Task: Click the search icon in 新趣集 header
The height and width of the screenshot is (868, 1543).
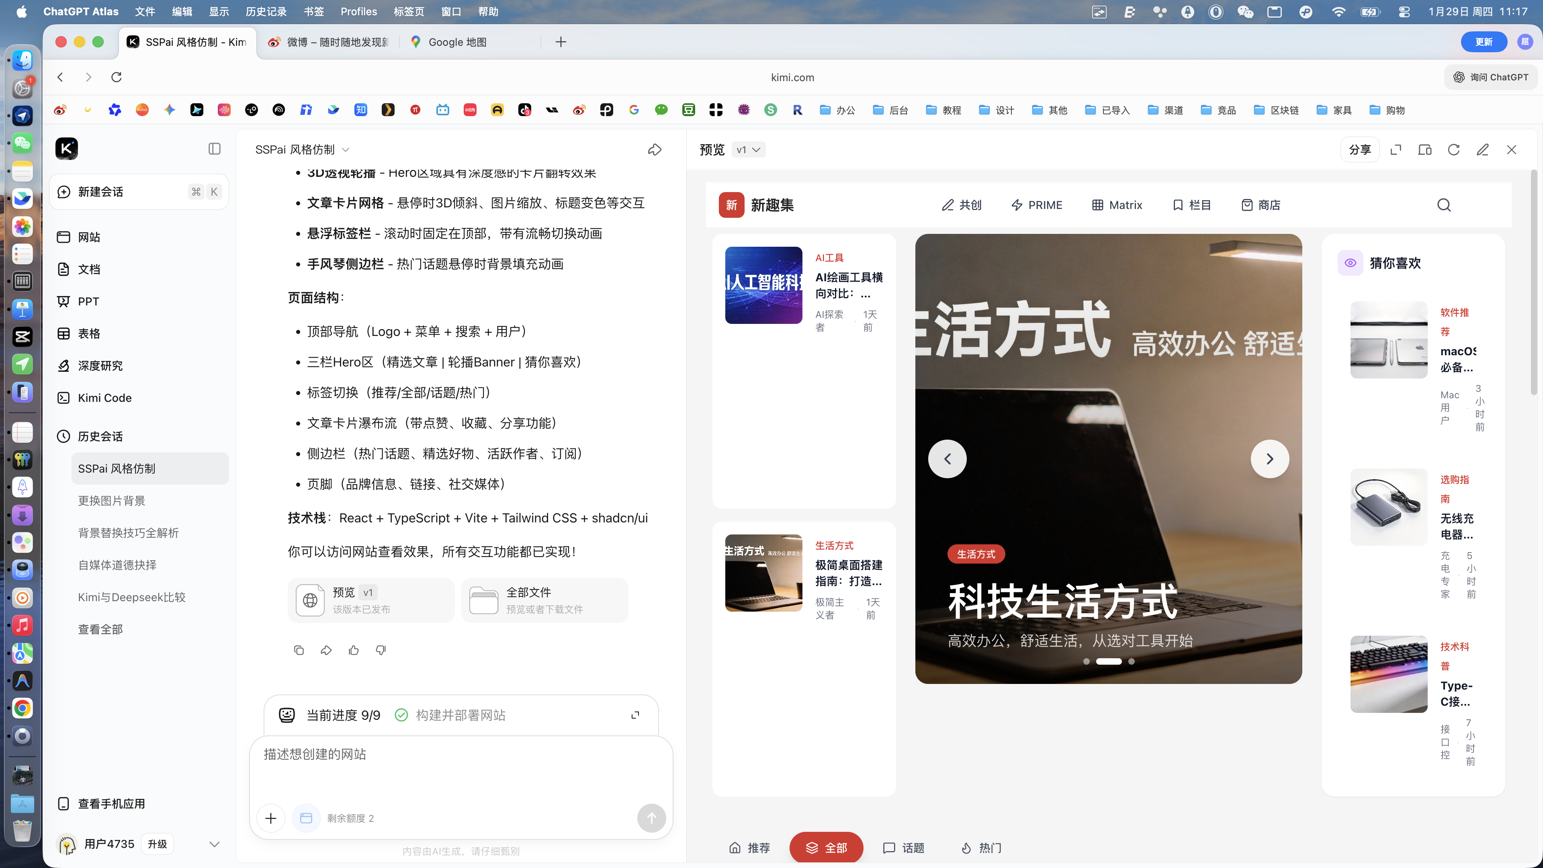Action: pyautogui.click(x=1444, y=205)
